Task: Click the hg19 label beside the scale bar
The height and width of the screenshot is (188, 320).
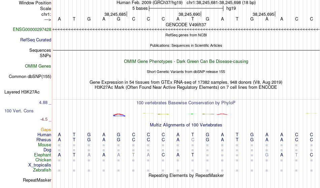Action: click(x=231, y=8)
